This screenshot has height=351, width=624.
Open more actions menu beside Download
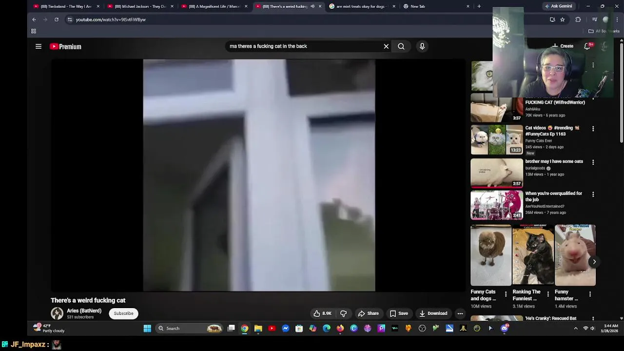pos(460,313)
